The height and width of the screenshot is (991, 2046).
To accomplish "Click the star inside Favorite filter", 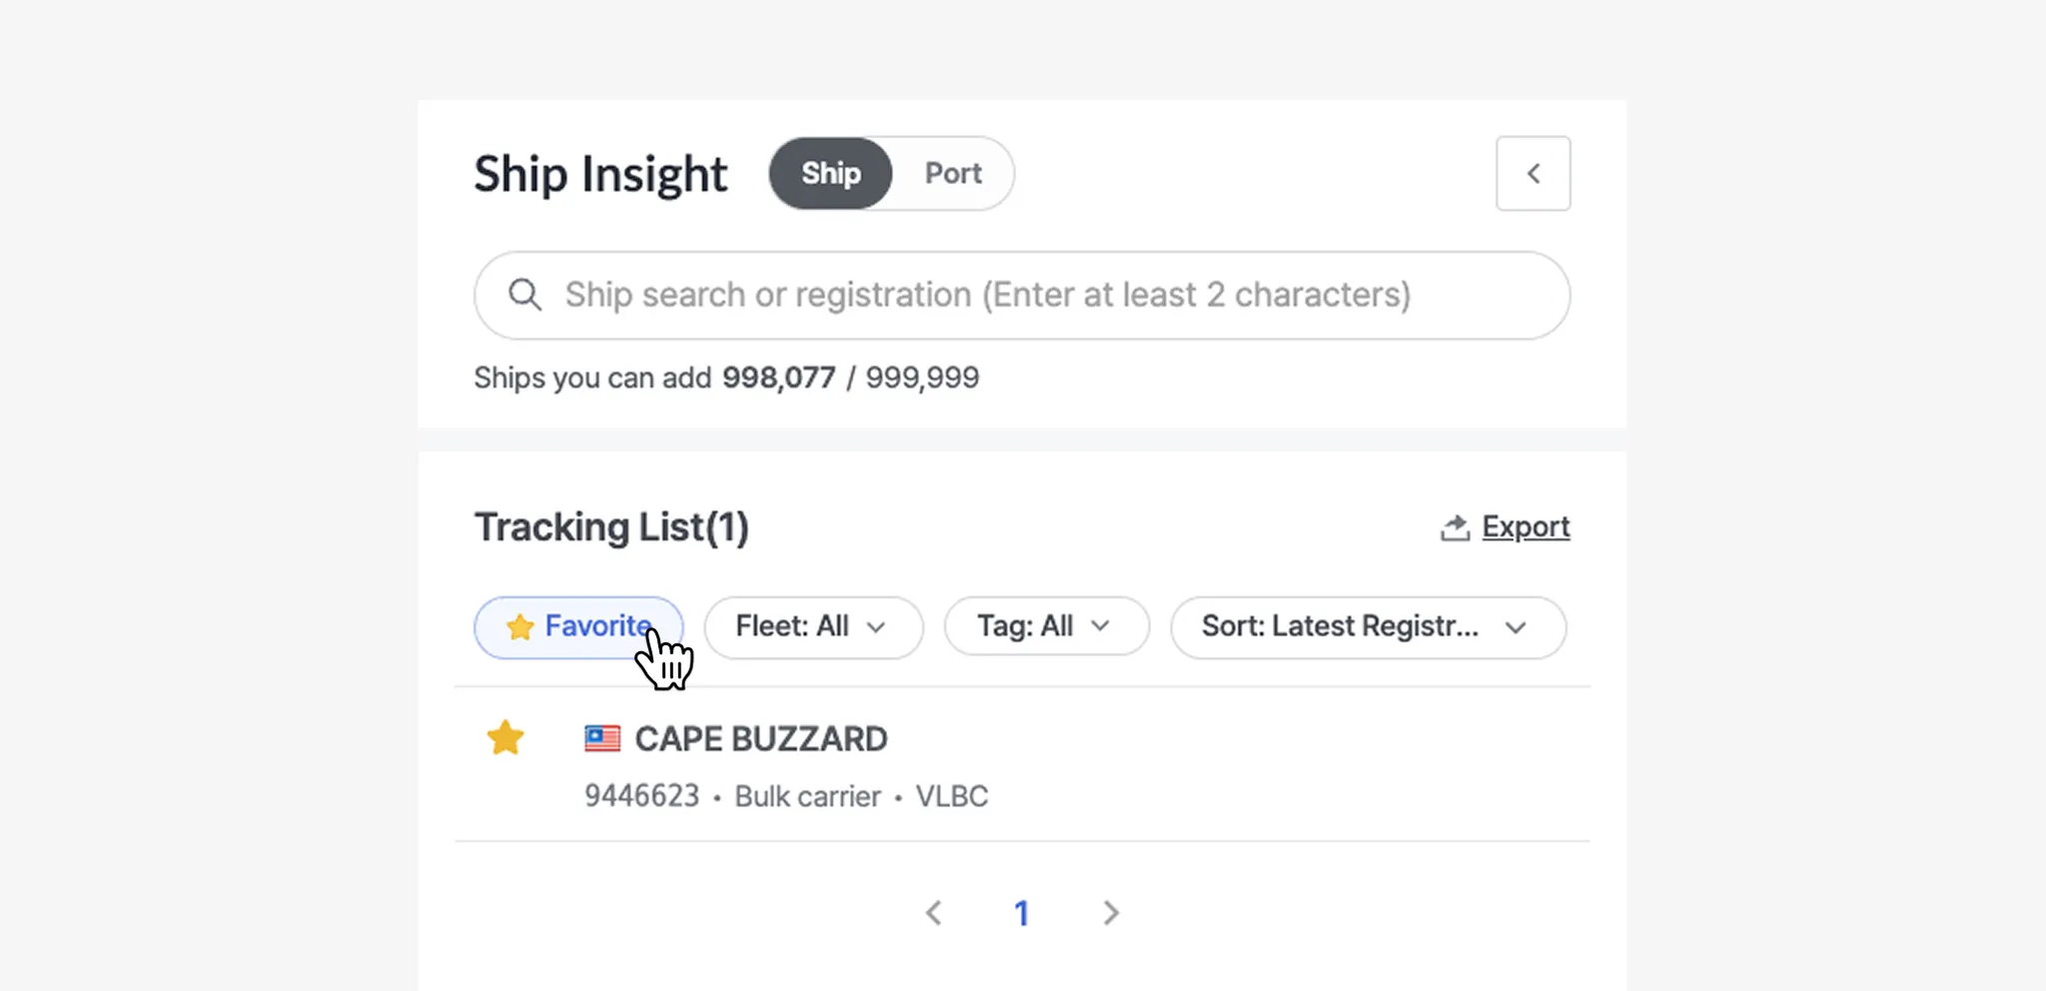I will click(519, 627).
